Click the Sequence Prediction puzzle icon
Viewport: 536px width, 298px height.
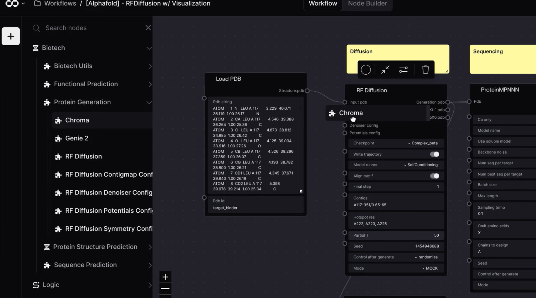click(47, 265)
